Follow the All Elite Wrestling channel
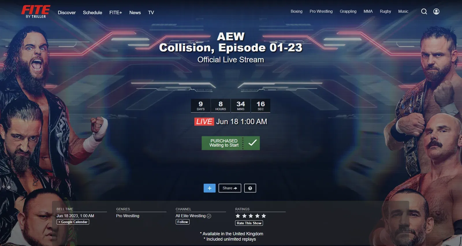462x246 pixels. (183, 222)
